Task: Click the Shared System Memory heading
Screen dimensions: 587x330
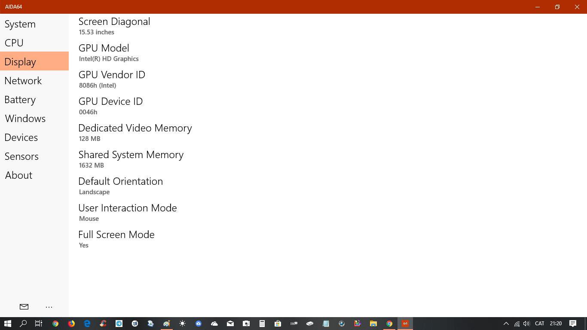Action: coord(131,155)
